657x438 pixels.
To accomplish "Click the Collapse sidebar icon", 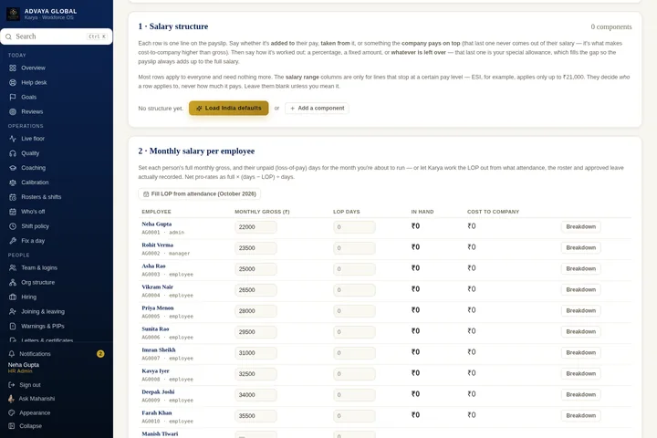I will pos(11,426).
